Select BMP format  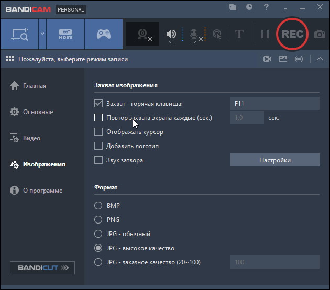coord(98,206)
